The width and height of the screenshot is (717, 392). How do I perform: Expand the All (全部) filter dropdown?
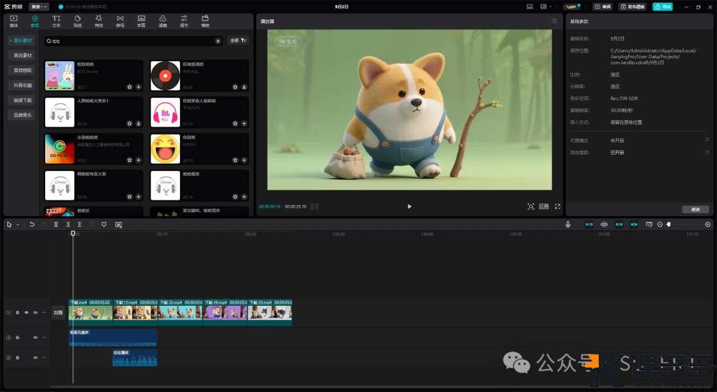pyautogui.click(x=238, y=40)
